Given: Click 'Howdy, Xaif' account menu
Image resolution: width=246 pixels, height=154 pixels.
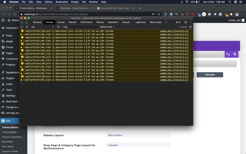Looking at the screenshot, I should pyautogui.click(x=236, y=20).
